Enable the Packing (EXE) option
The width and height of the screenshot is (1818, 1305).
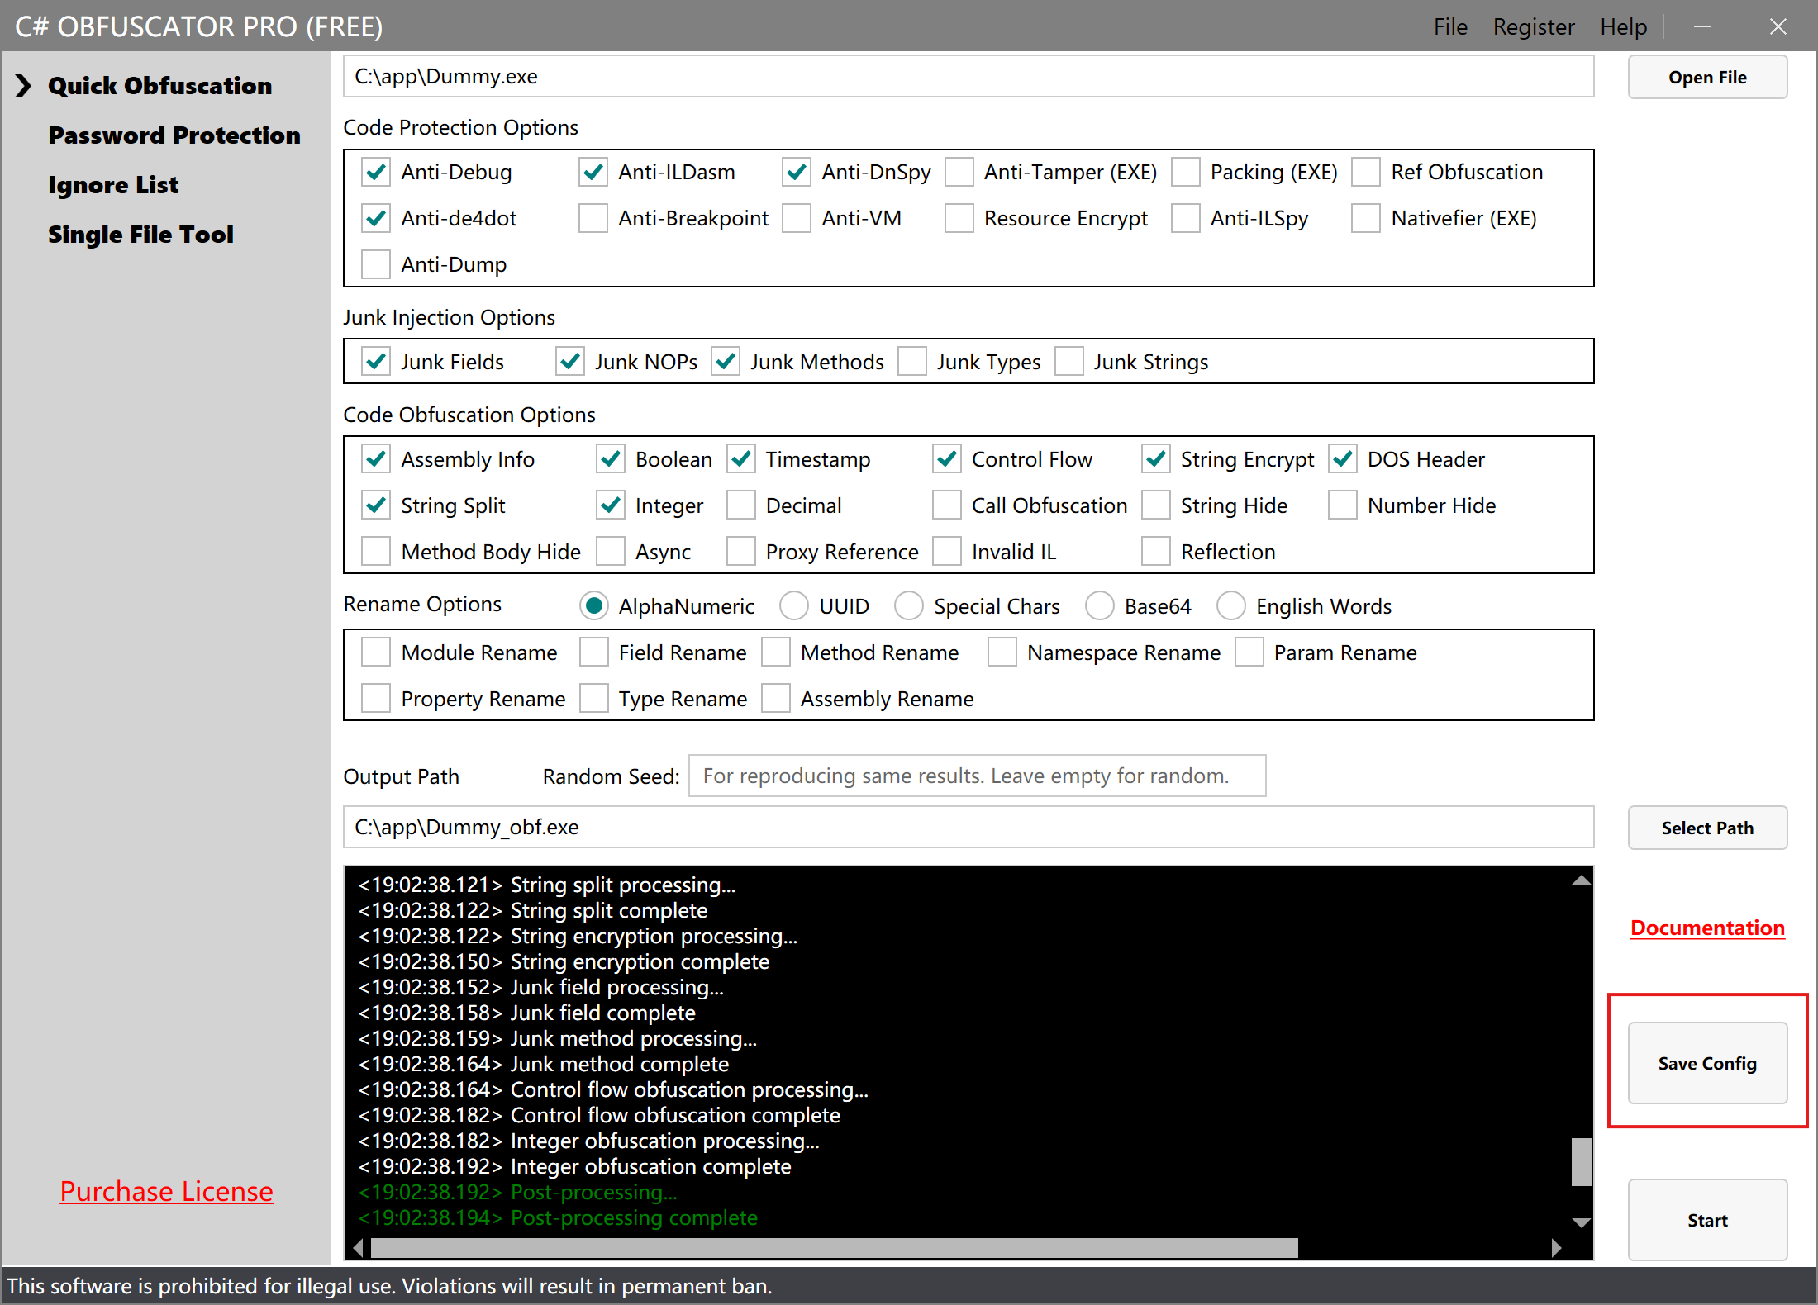click(x=1187, y=172)
